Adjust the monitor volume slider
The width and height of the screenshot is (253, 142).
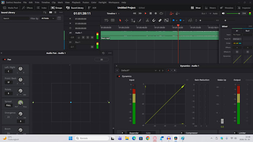[x=233, y=13]
